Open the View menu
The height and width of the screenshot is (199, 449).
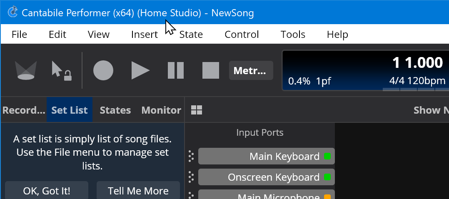pos(98,35)
